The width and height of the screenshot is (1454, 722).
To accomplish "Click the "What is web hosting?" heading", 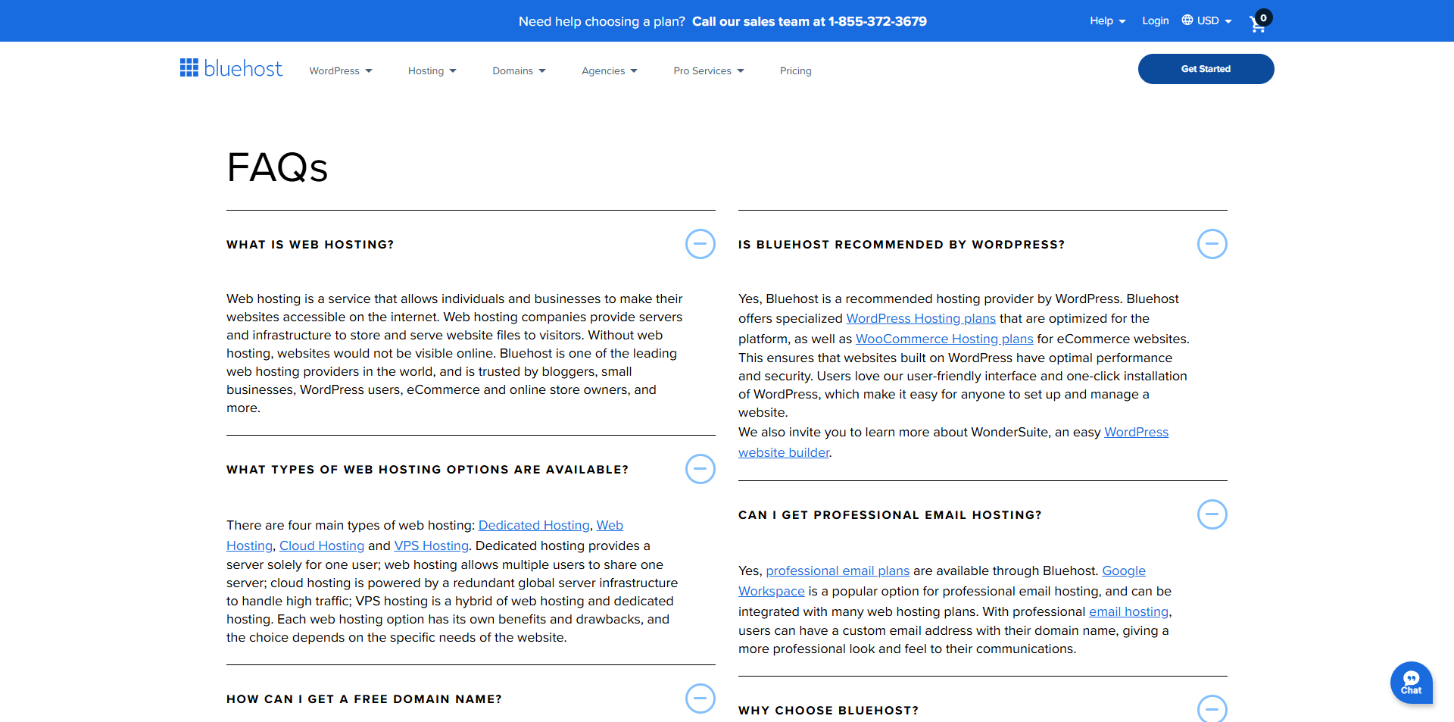I will 310,245.
